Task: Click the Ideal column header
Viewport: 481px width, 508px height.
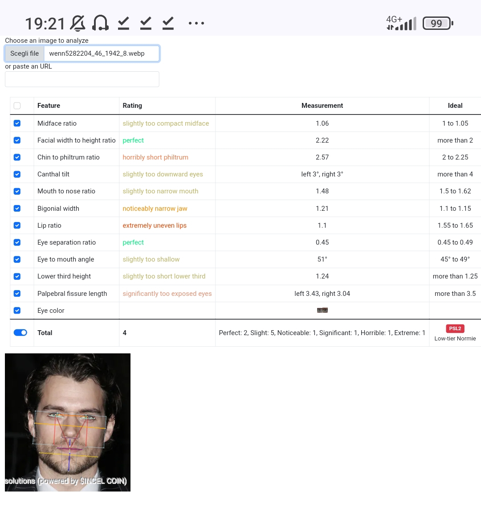Action: click(x=455, y=106)
